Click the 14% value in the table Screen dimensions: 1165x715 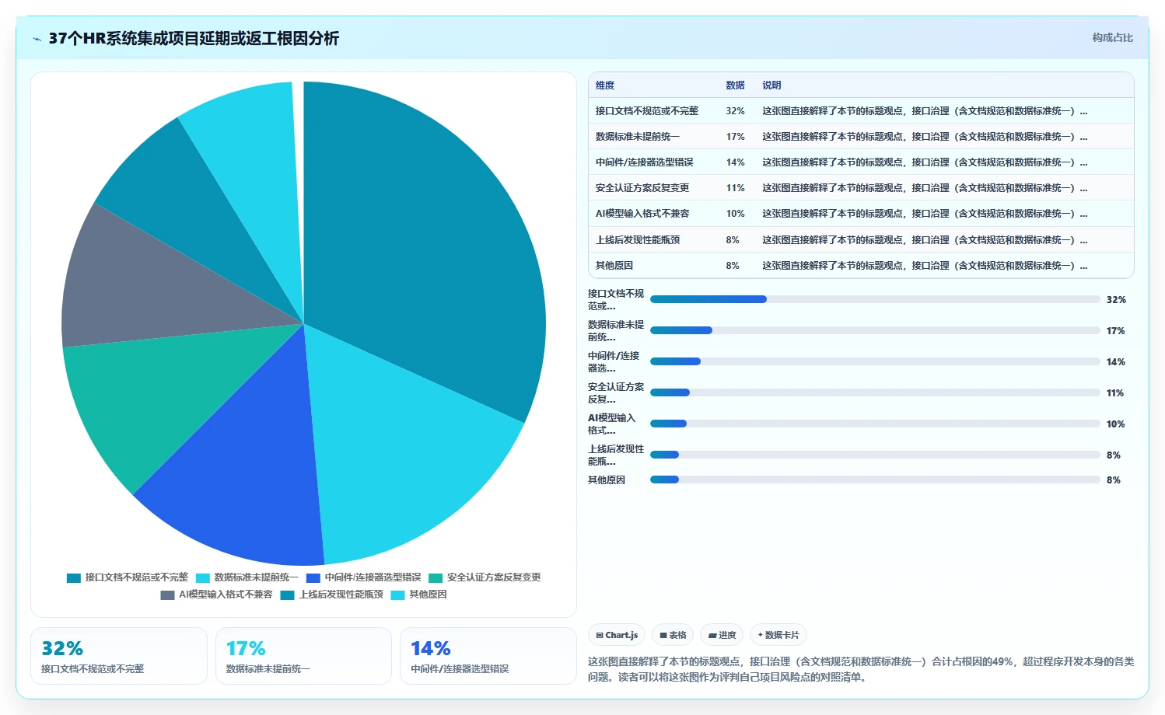[735, 162]
